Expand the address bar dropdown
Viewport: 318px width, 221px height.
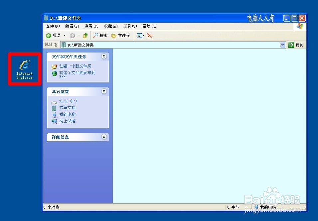click(x=283, y=45)
